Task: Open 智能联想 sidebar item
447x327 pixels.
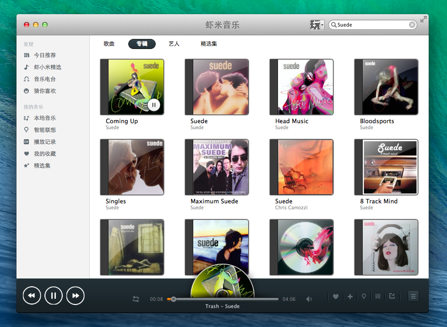Action: [x=40, y=130]
